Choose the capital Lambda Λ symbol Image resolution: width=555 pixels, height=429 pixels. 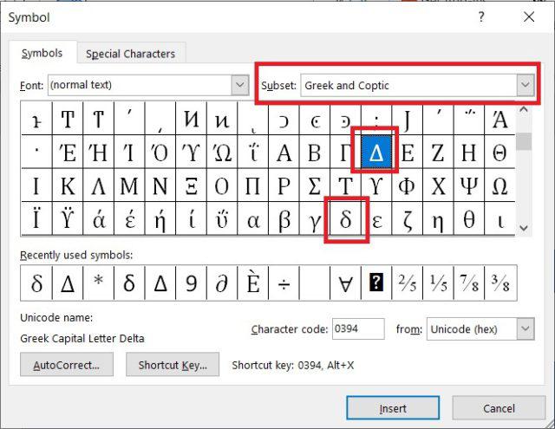[x=98, y=185]
